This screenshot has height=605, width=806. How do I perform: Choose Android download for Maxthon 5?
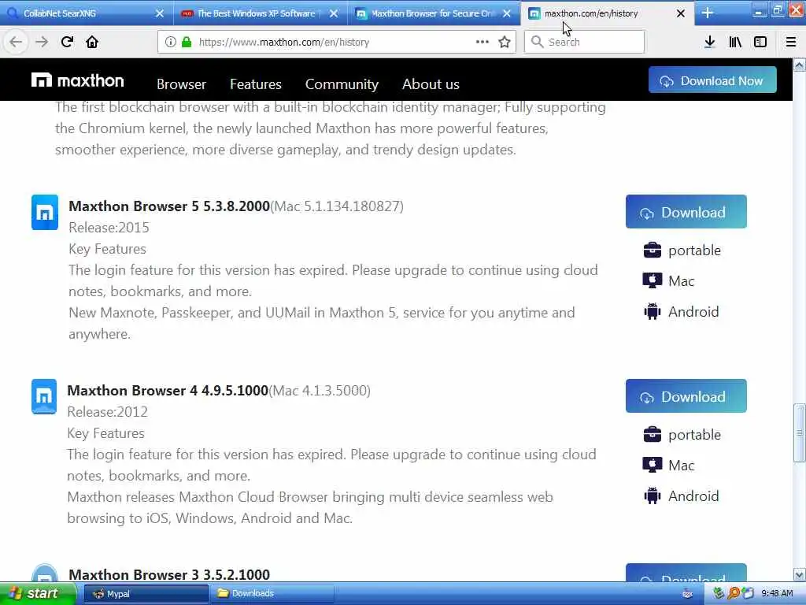[681, 311]
